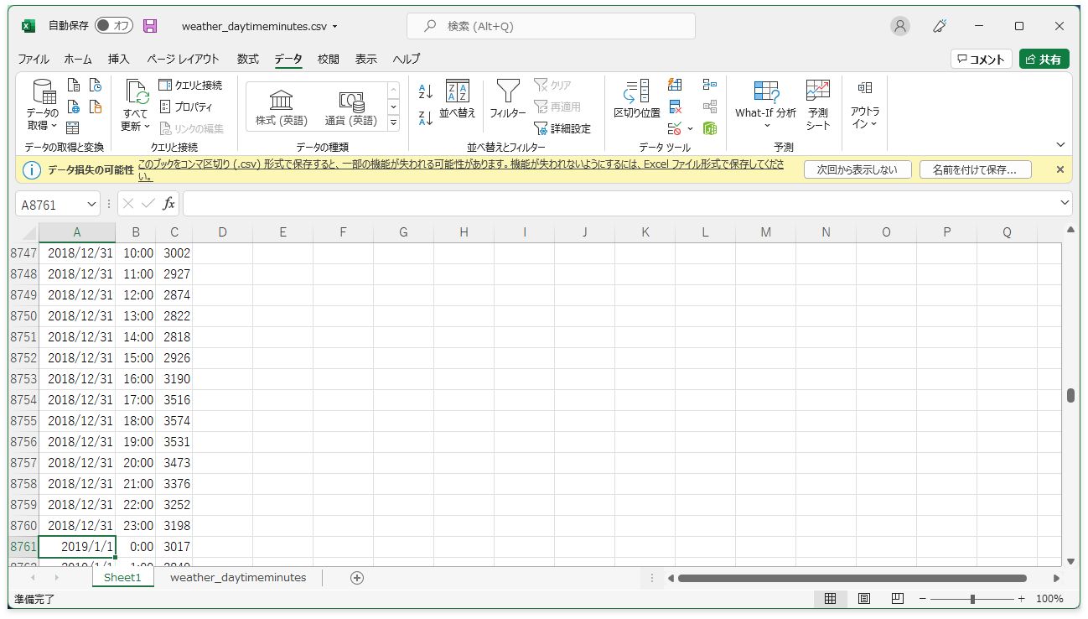Open the 数式 tab
The width and height of the screenshot is (1088, 619).
(248, 60)
